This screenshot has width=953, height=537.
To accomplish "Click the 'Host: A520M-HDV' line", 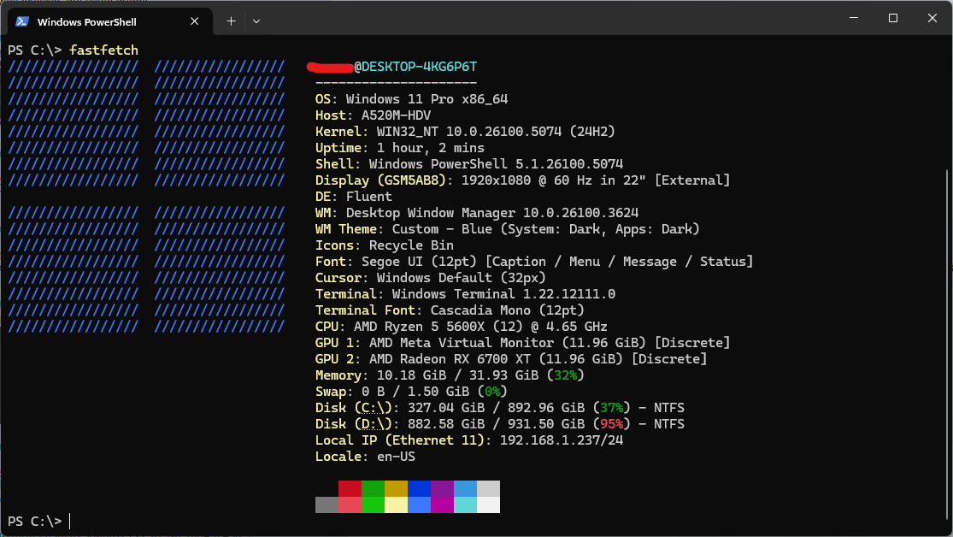I will [374, 115].
